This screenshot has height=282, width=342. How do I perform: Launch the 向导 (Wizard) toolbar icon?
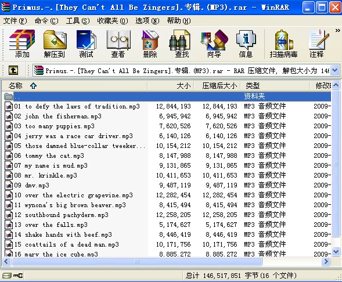click(x=214, y=44)
